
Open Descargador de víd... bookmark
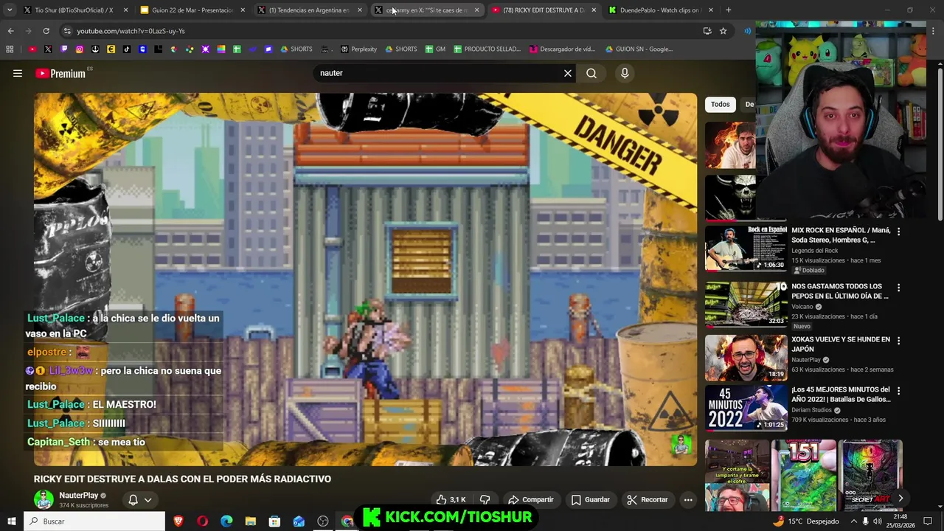562,49
